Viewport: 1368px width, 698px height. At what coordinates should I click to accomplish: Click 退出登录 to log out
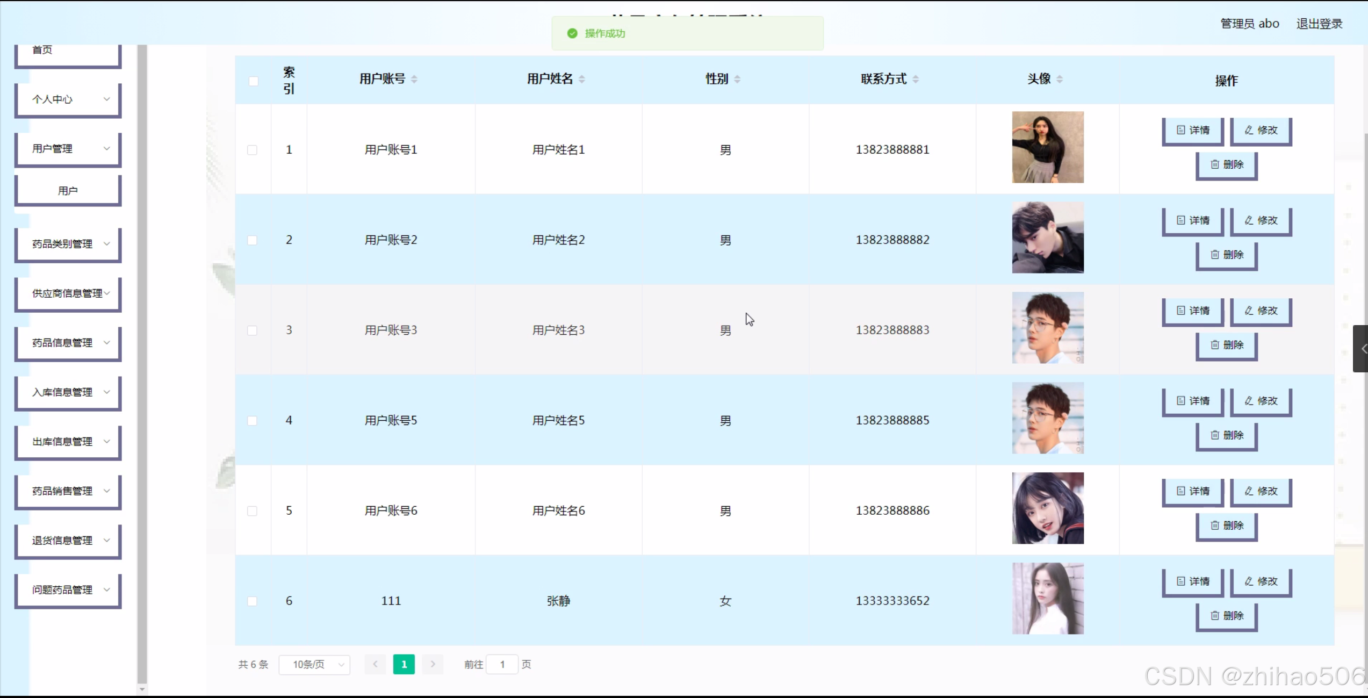[1319, 23]
